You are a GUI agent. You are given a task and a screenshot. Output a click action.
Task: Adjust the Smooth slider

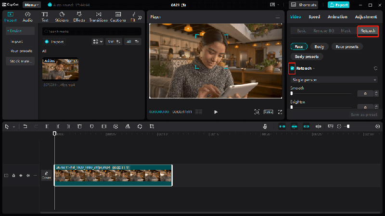click(x=292, y=93)
